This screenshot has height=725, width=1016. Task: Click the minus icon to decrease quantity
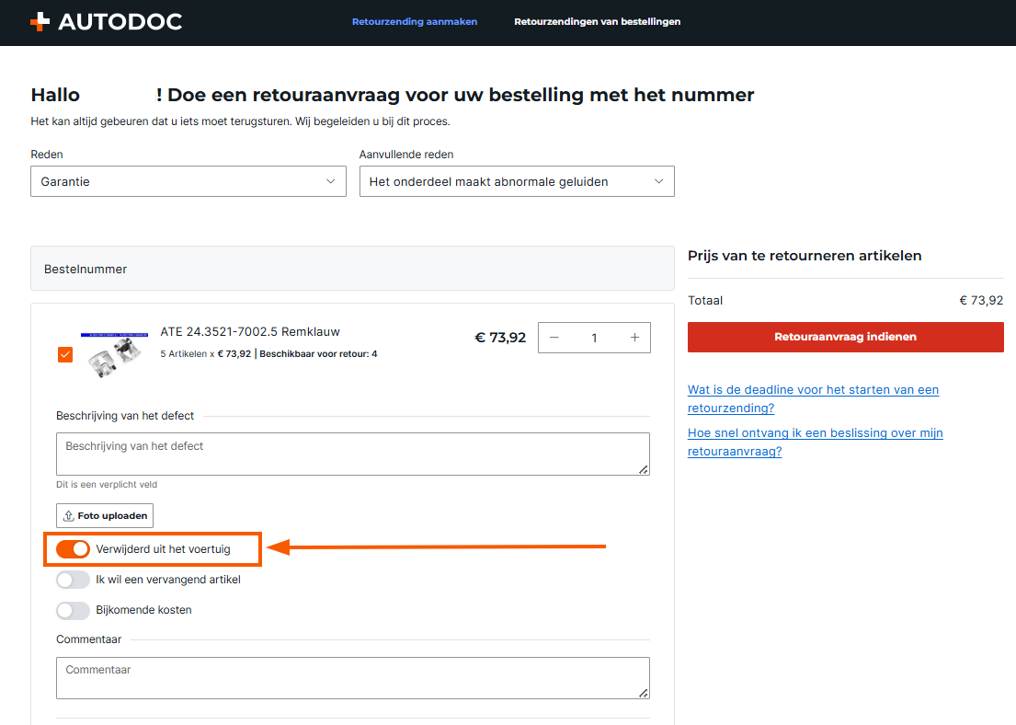pos(554,338)
